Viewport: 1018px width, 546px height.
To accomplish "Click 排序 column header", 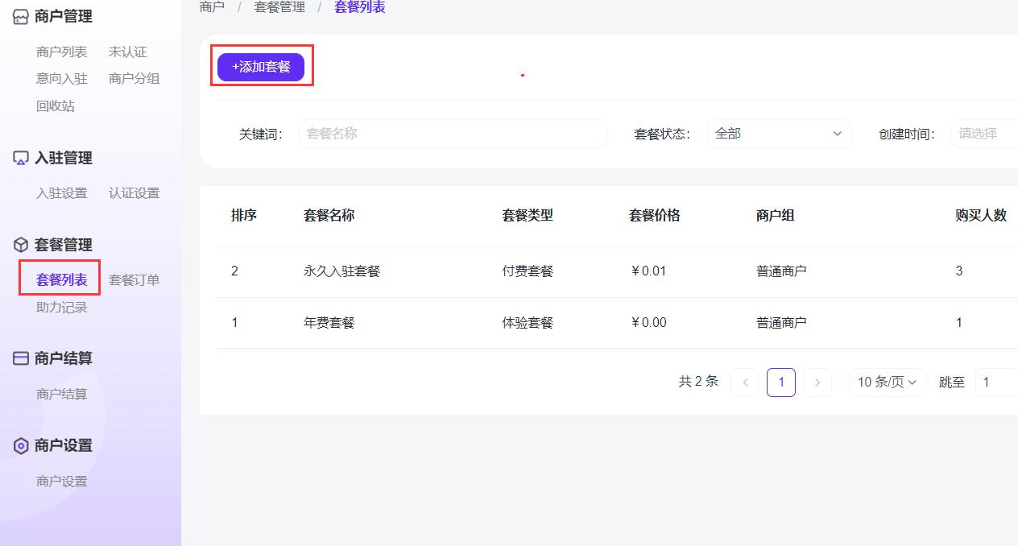I will [x=244, y=216].
